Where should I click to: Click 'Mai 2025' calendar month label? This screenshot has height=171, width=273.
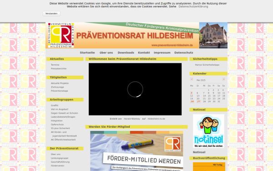[201, 80]
